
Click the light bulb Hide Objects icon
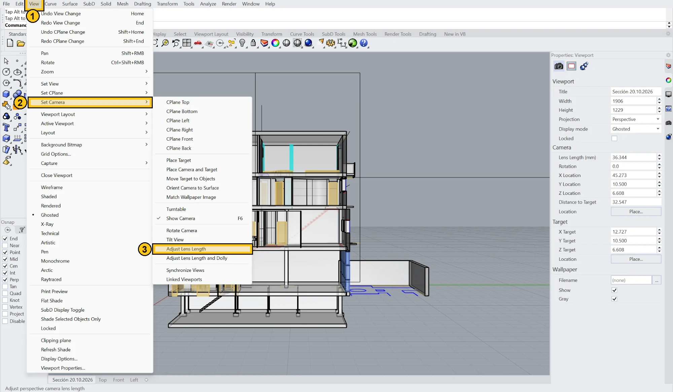point(242,43)
